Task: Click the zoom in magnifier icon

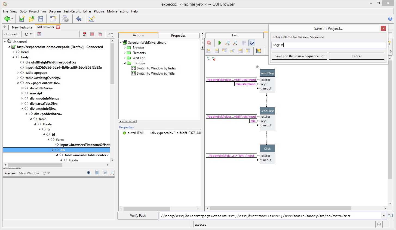Action: pos(235,43)
